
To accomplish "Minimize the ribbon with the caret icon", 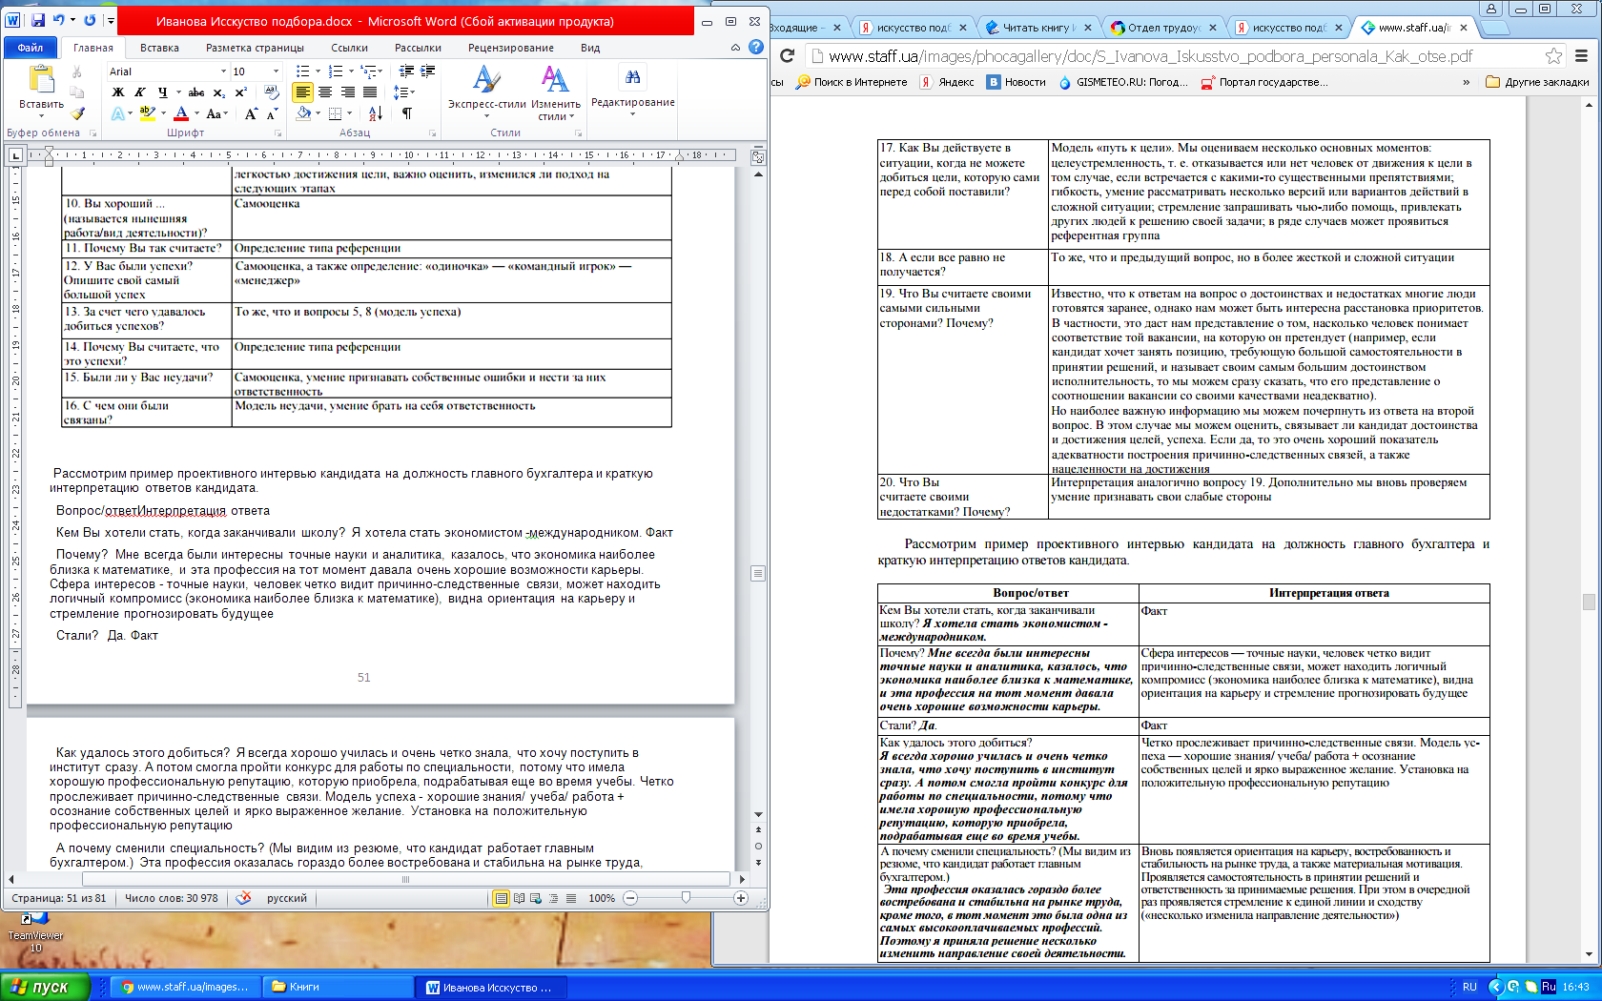I will tap(735, 47).
